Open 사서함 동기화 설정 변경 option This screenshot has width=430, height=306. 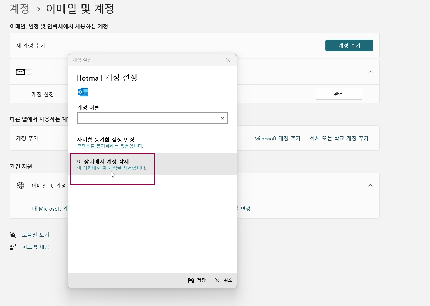click(x=152, y=143)
